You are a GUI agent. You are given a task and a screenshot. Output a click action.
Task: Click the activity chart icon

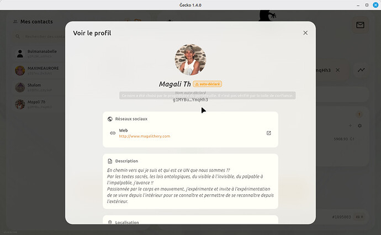point(361,70)
